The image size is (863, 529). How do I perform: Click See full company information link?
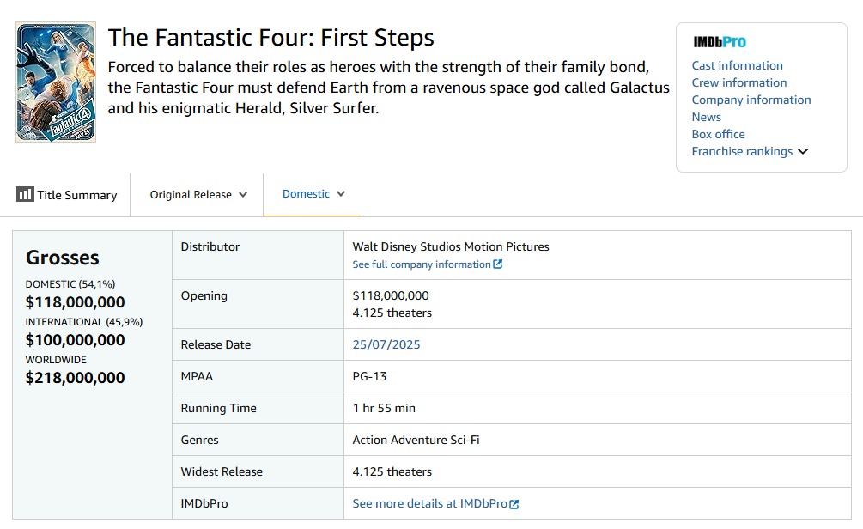[x=422, y=264]
